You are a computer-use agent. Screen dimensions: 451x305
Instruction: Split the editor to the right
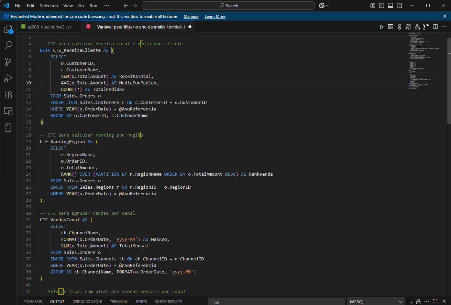(435, 27)
